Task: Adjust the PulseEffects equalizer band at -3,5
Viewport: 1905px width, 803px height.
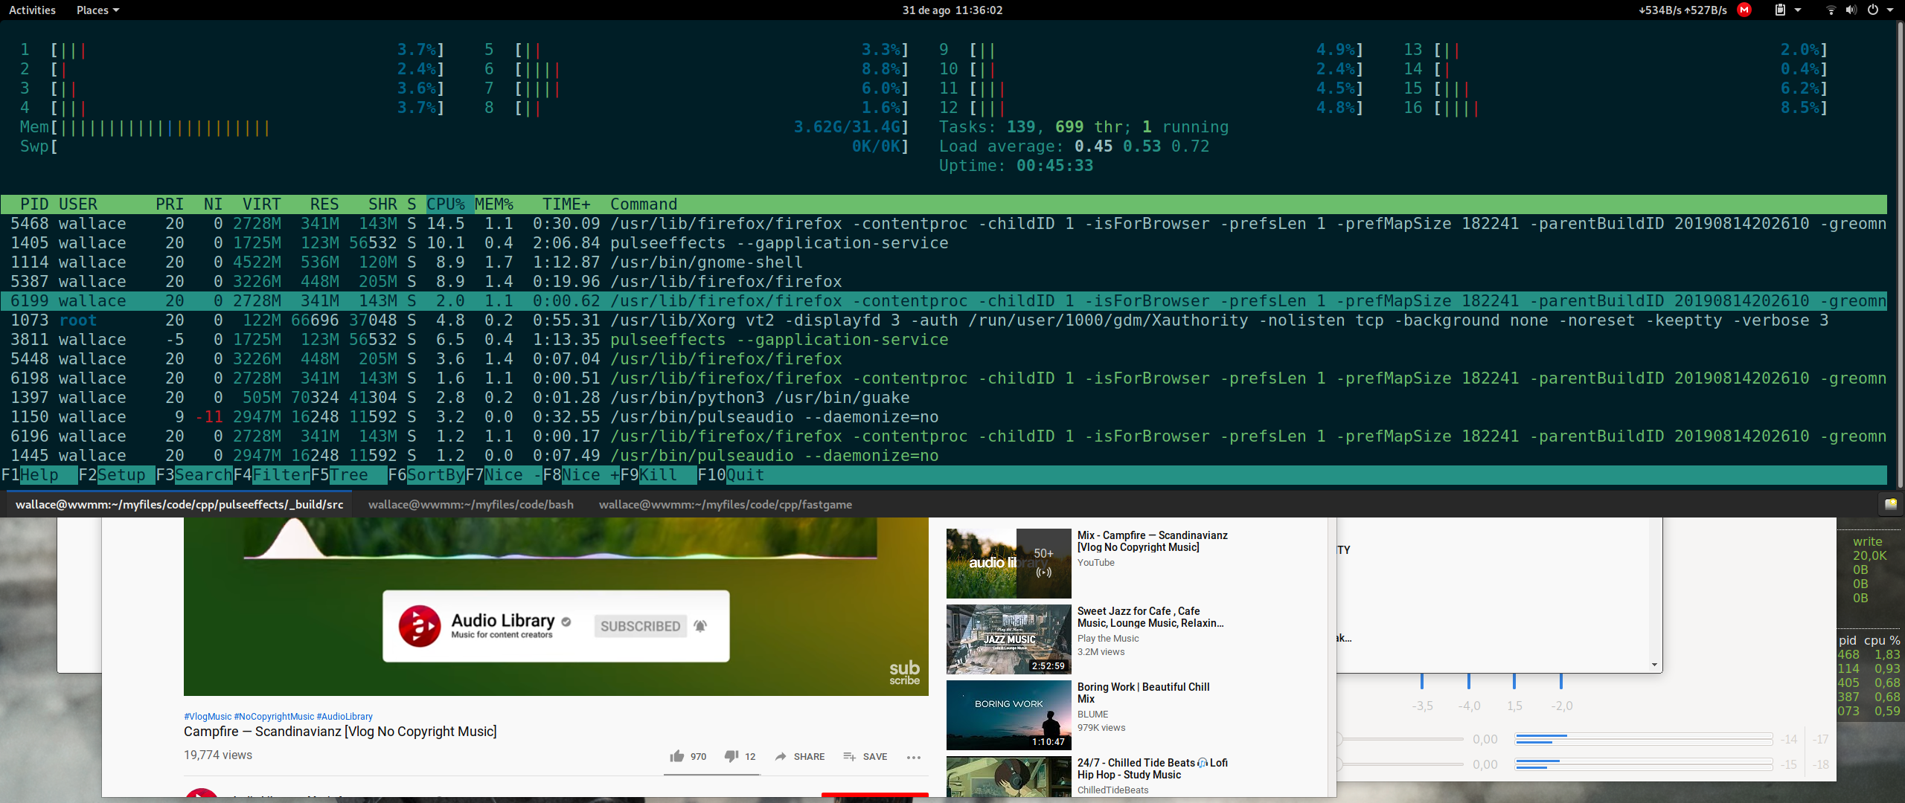Action: (1422, 681)
